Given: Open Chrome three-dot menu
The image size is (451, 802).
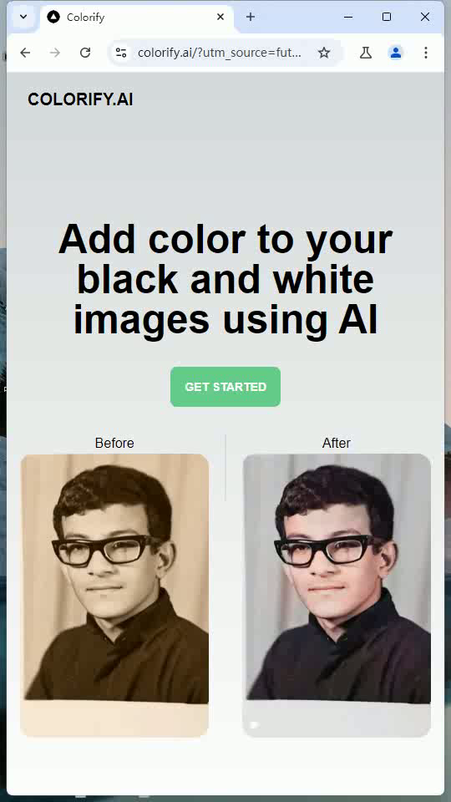Looking at the screenshot, I should click(426, 53).
